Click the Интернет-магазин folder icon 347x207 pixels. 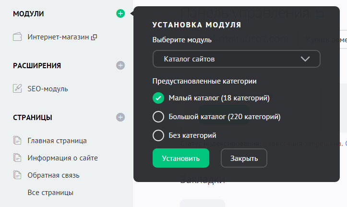point(18,37)
